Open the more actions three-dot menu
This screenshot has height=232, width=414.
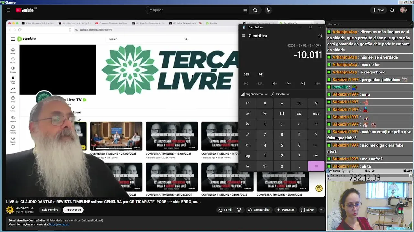coord(322,210)
